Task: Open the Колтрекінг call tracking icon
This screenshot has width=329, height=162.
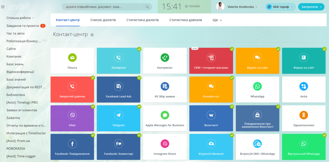Action: click(165, 58)
